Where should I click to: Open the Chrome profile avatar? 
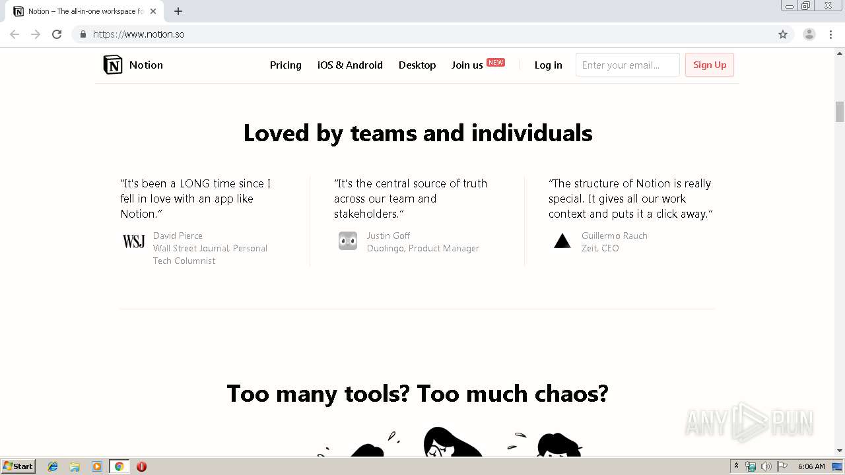click(x=809, y=34)
